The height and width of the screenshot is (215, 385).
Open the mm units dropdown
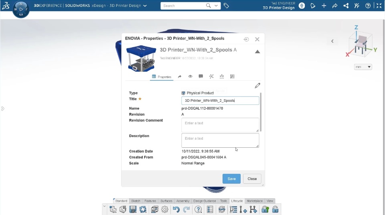(363, 67)
